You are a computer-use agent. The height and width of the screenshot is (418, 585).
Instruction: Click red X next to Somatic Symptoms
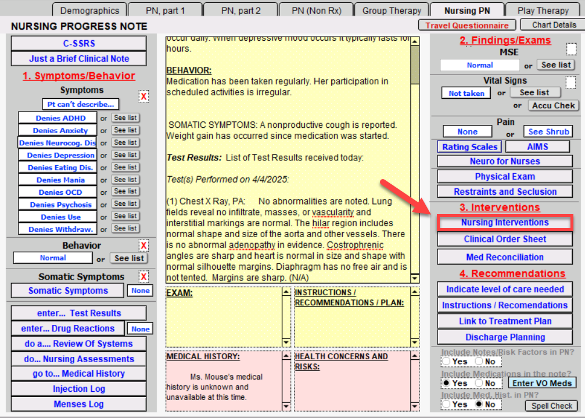[x=143, y=277]
